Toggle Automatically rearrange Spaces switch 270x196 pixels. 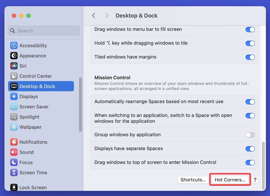tap(250, 102)
